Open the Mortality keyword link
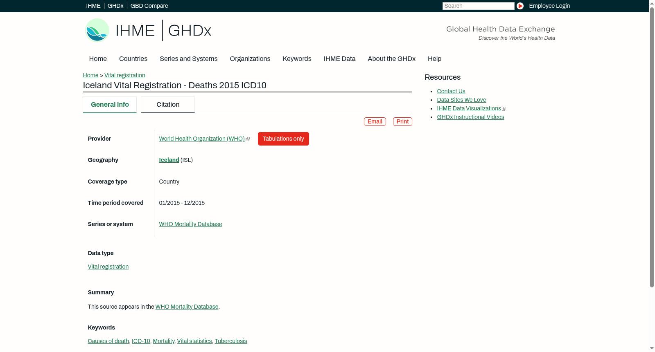Image resolution: width=655 pixels, height=352 pixels. pos(164,341)
